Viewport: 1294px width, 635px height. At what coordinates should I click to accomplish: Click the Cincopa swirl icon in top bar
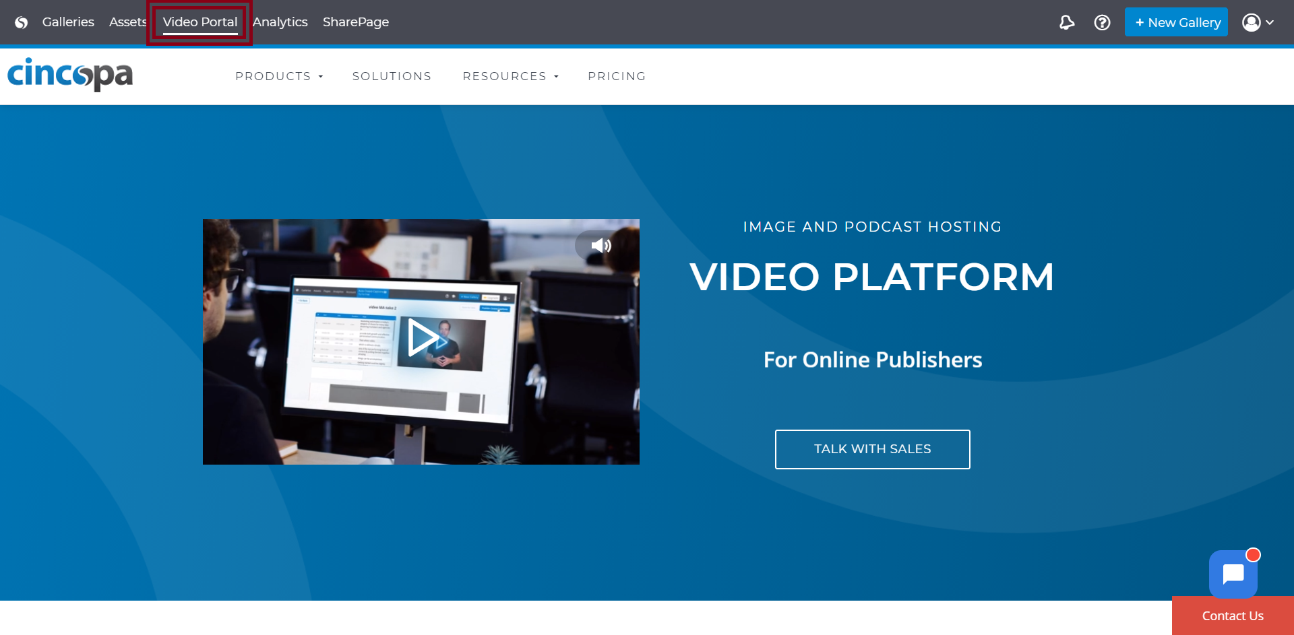(22, 23)
